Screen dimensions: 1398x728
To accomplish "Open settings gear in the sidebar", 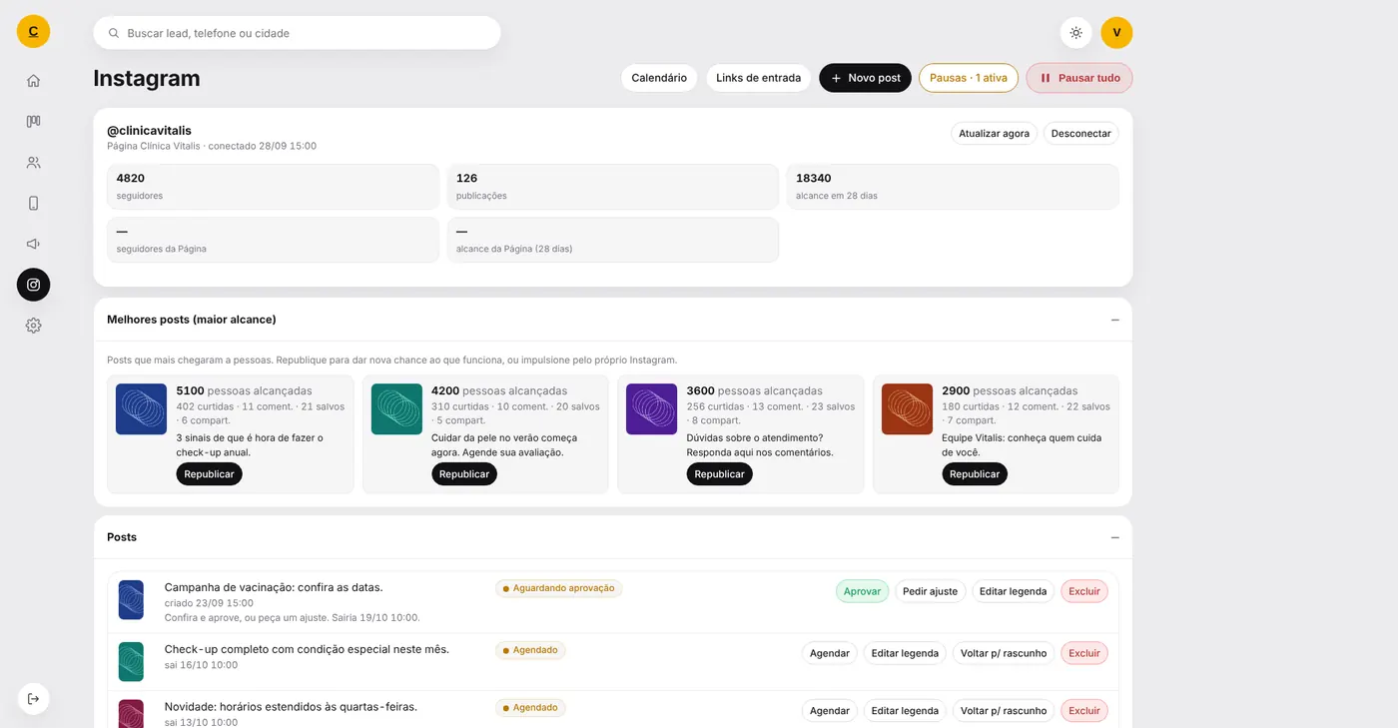I will point(33,326).
